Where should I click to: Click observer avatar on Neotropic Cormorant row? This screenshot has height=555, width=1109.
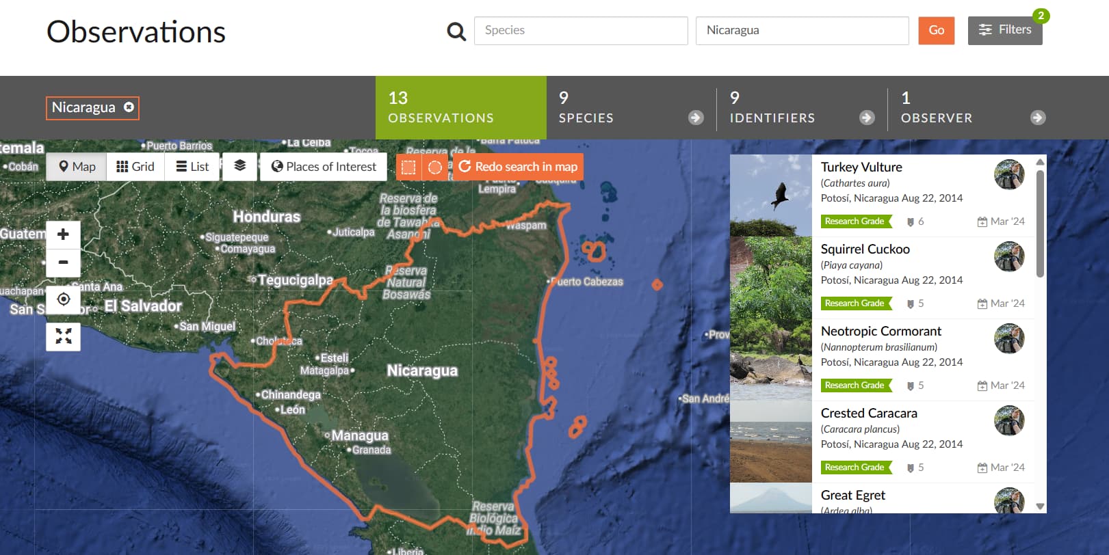point(1009,338)
